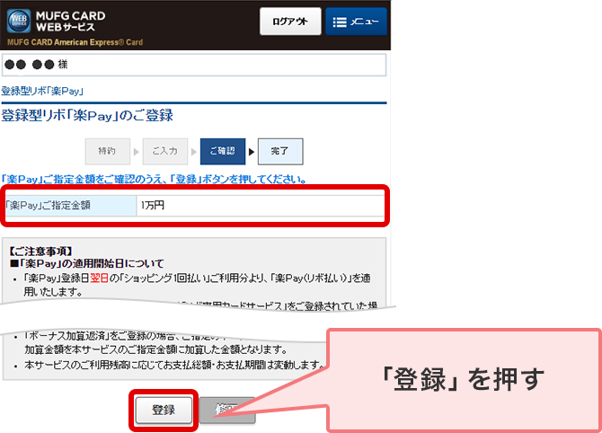Viewport: 602px width, 433px height.
Task: Select the 特約 step
Action: 107,152
